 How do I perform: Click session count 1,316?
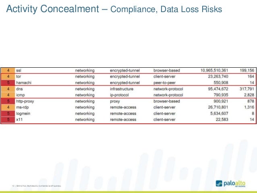point(249,107)
